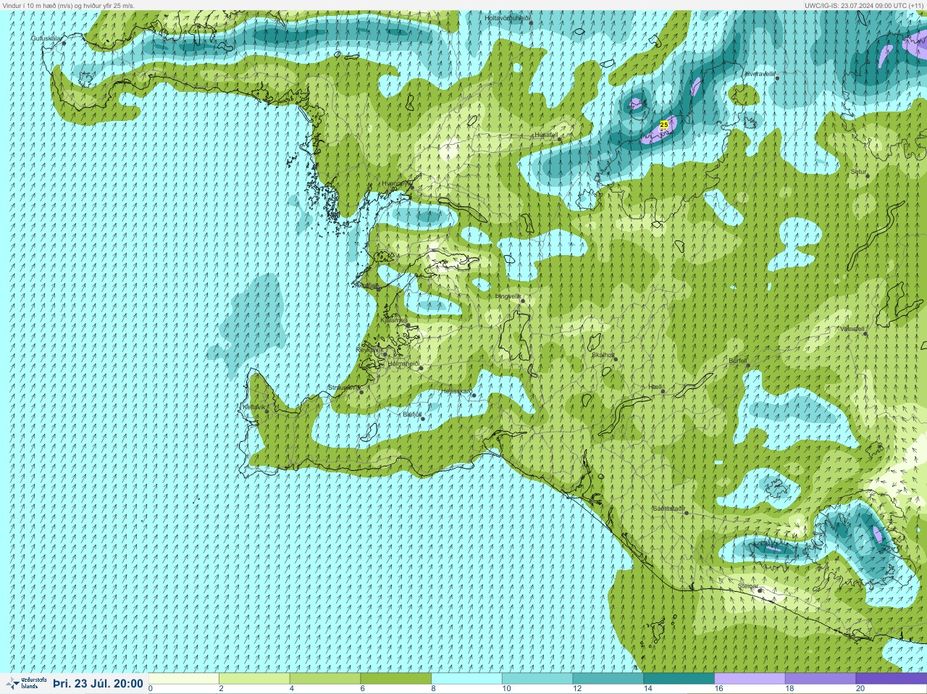Click the Straumsvík station label
The image size is (927, 694).
[344, 388]
